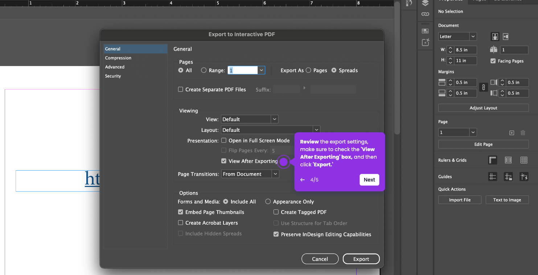538x275 pixels.
Task: Open the Swatches grid panel icon
Action: point(425,31)
